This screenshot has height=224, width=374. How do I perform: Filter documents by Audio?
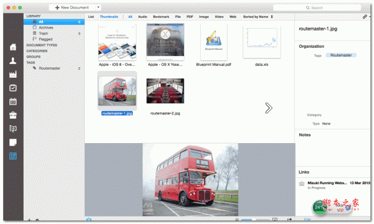pyautogui.click(x=143, y=17)
